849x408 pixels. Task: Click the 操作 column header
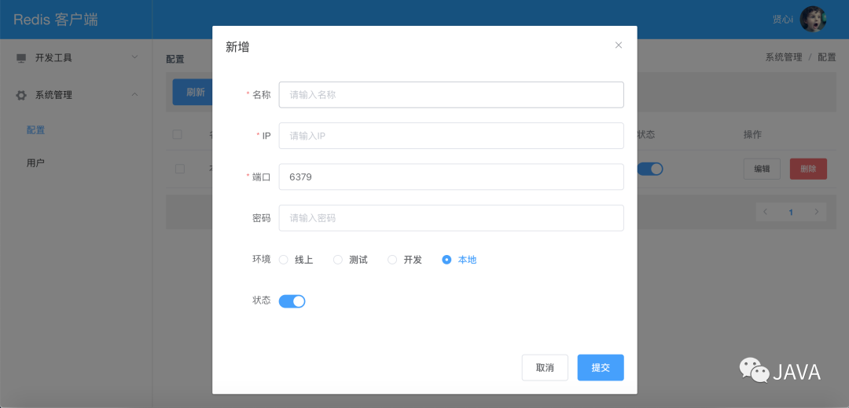pyautogui.click(x=752, y=134)
